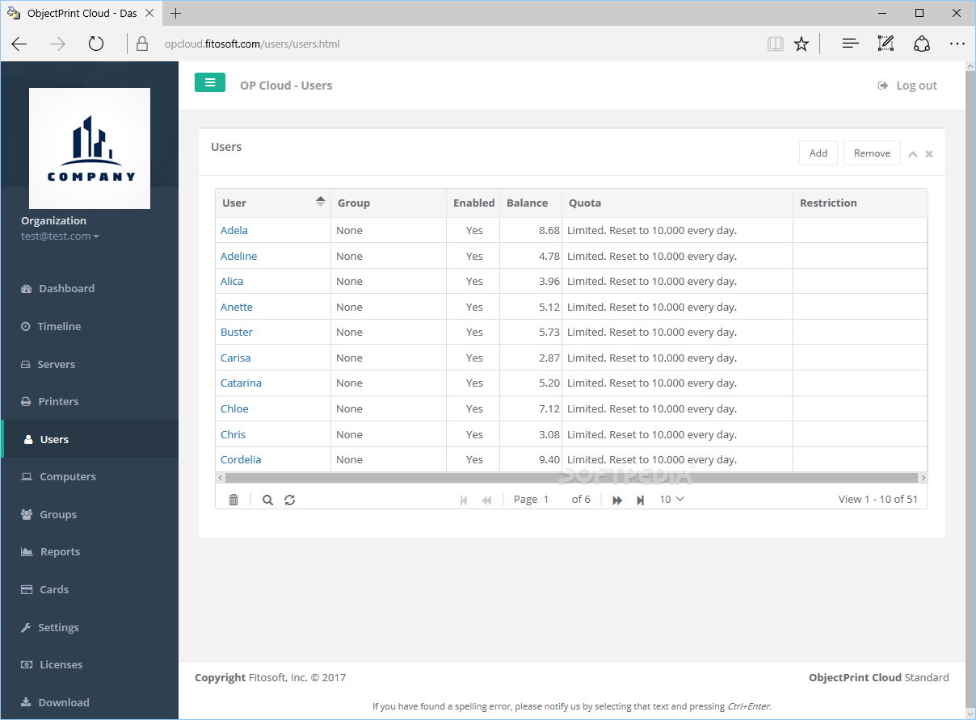Open user Buster

(x=237, y=332)
